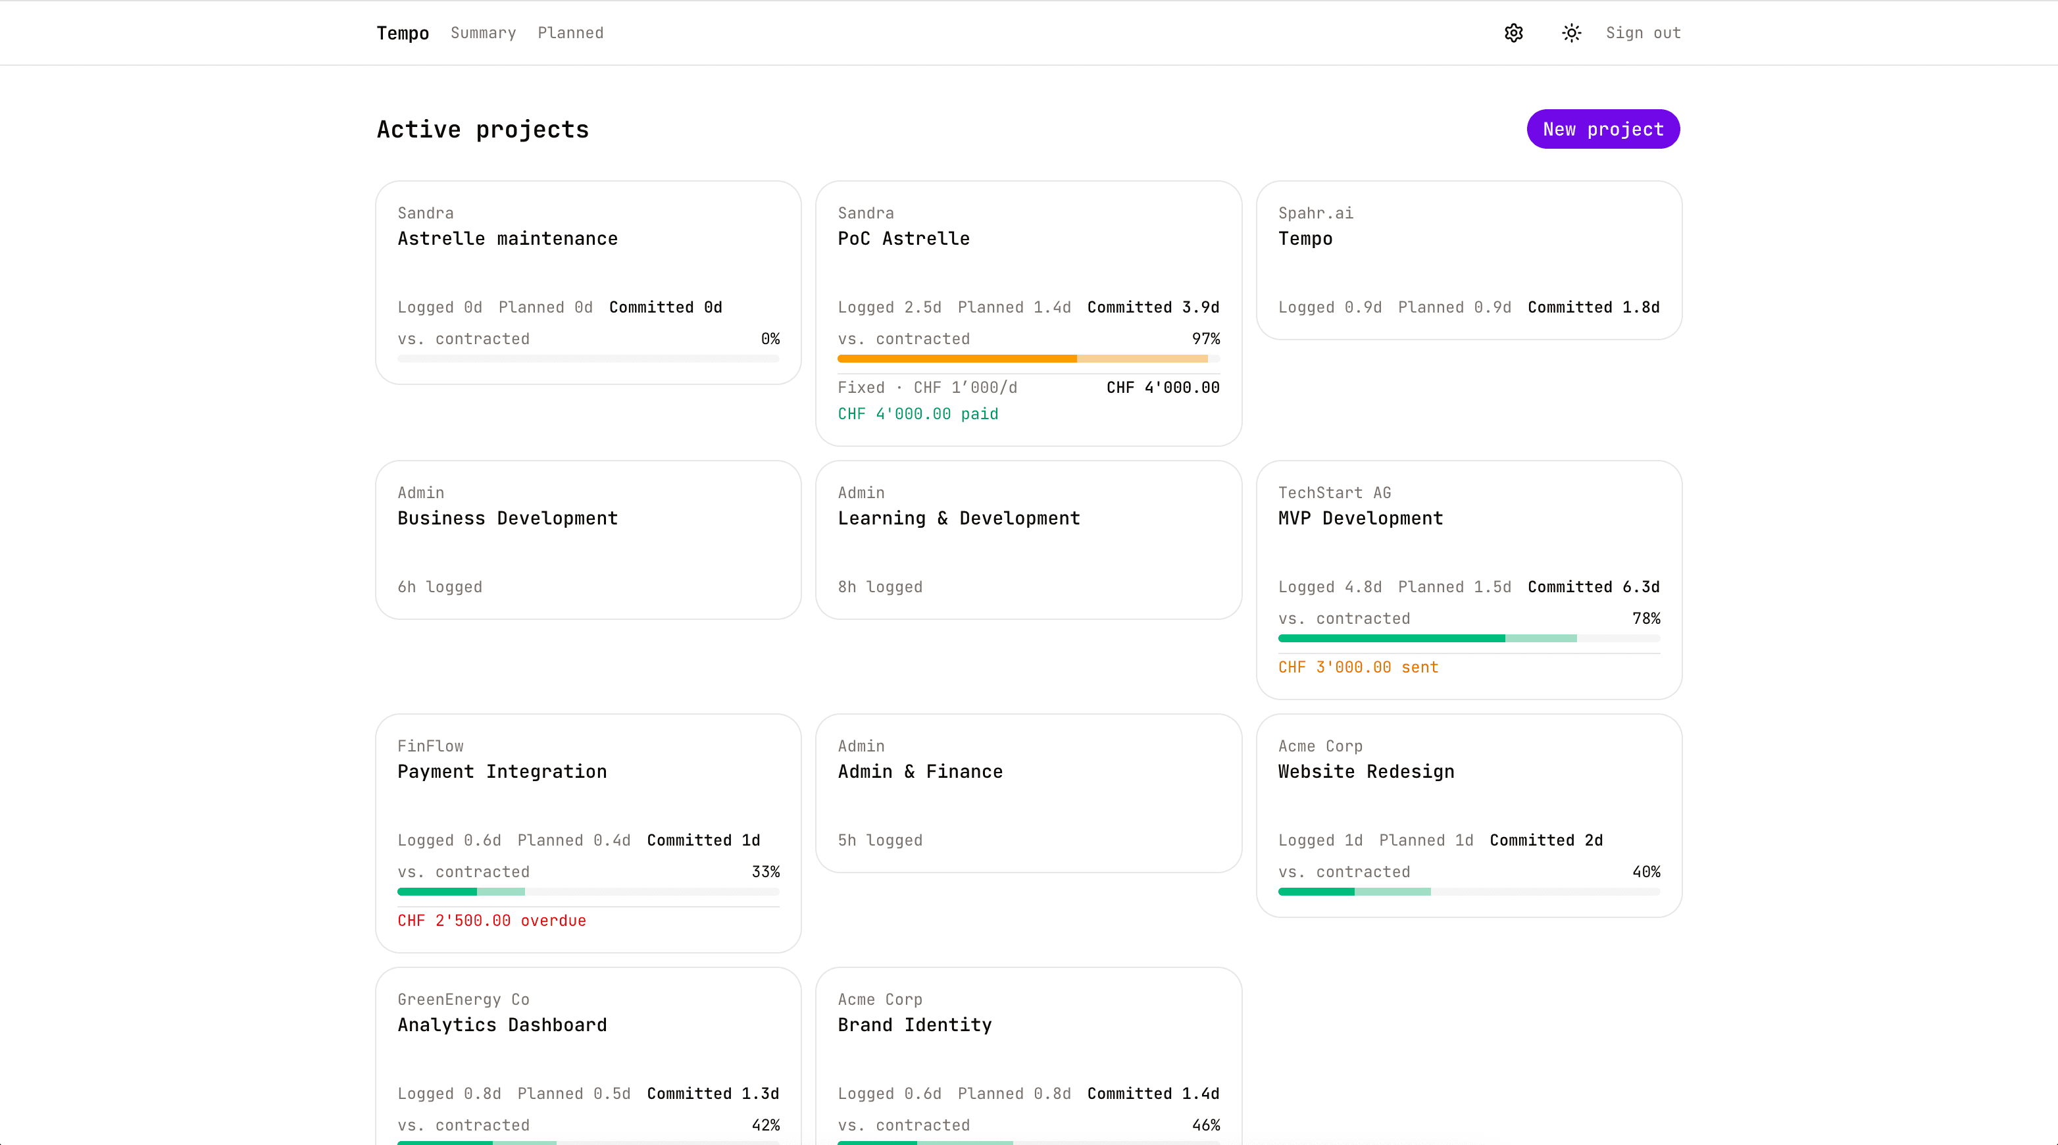Click 'Committed 1.3d' on Analytics Dashboard
Viewport: 2058px width, 1145px height.
713,1094
